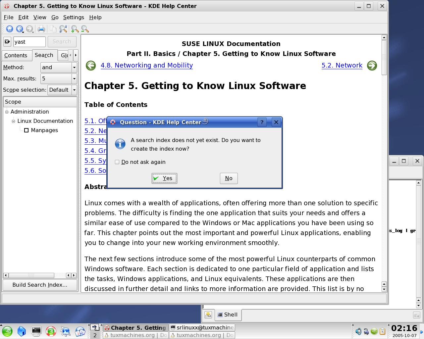Screen dimensions: 424x339
Task: Check the Manpages scope checkbox
Action: (26, 130)
